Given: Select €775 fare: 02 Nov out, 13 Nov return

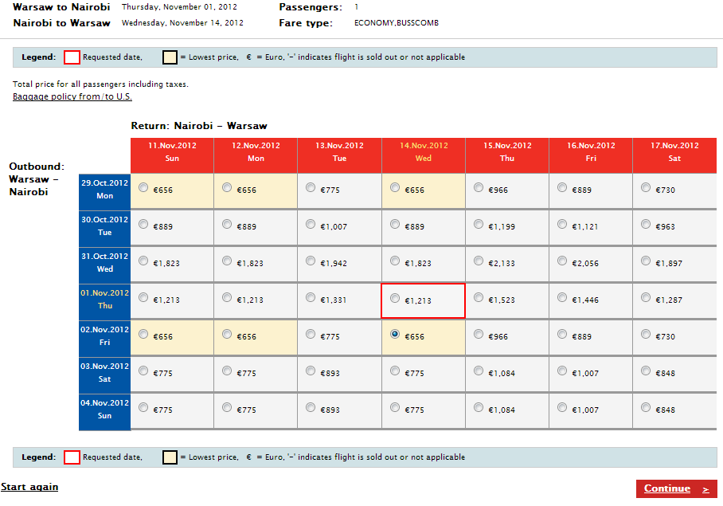Looking at the screenshot, I should 311,334.
